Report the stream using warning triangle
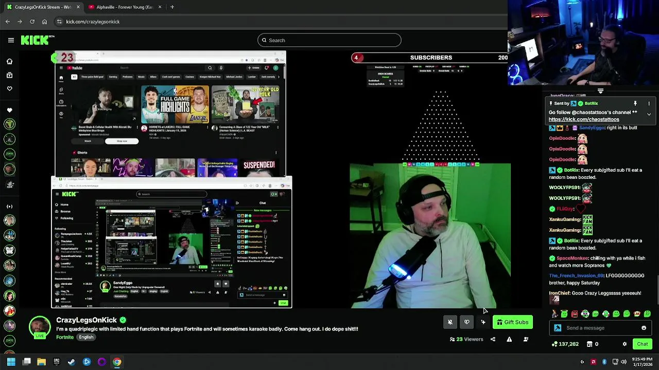 coord(509,339)
